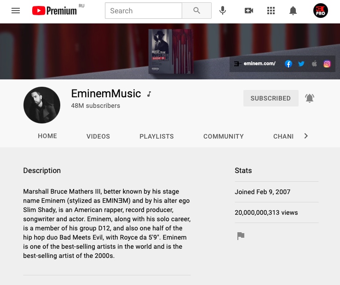Toggle the channel notification bell
340x285 pixels.
pos(310,98)
